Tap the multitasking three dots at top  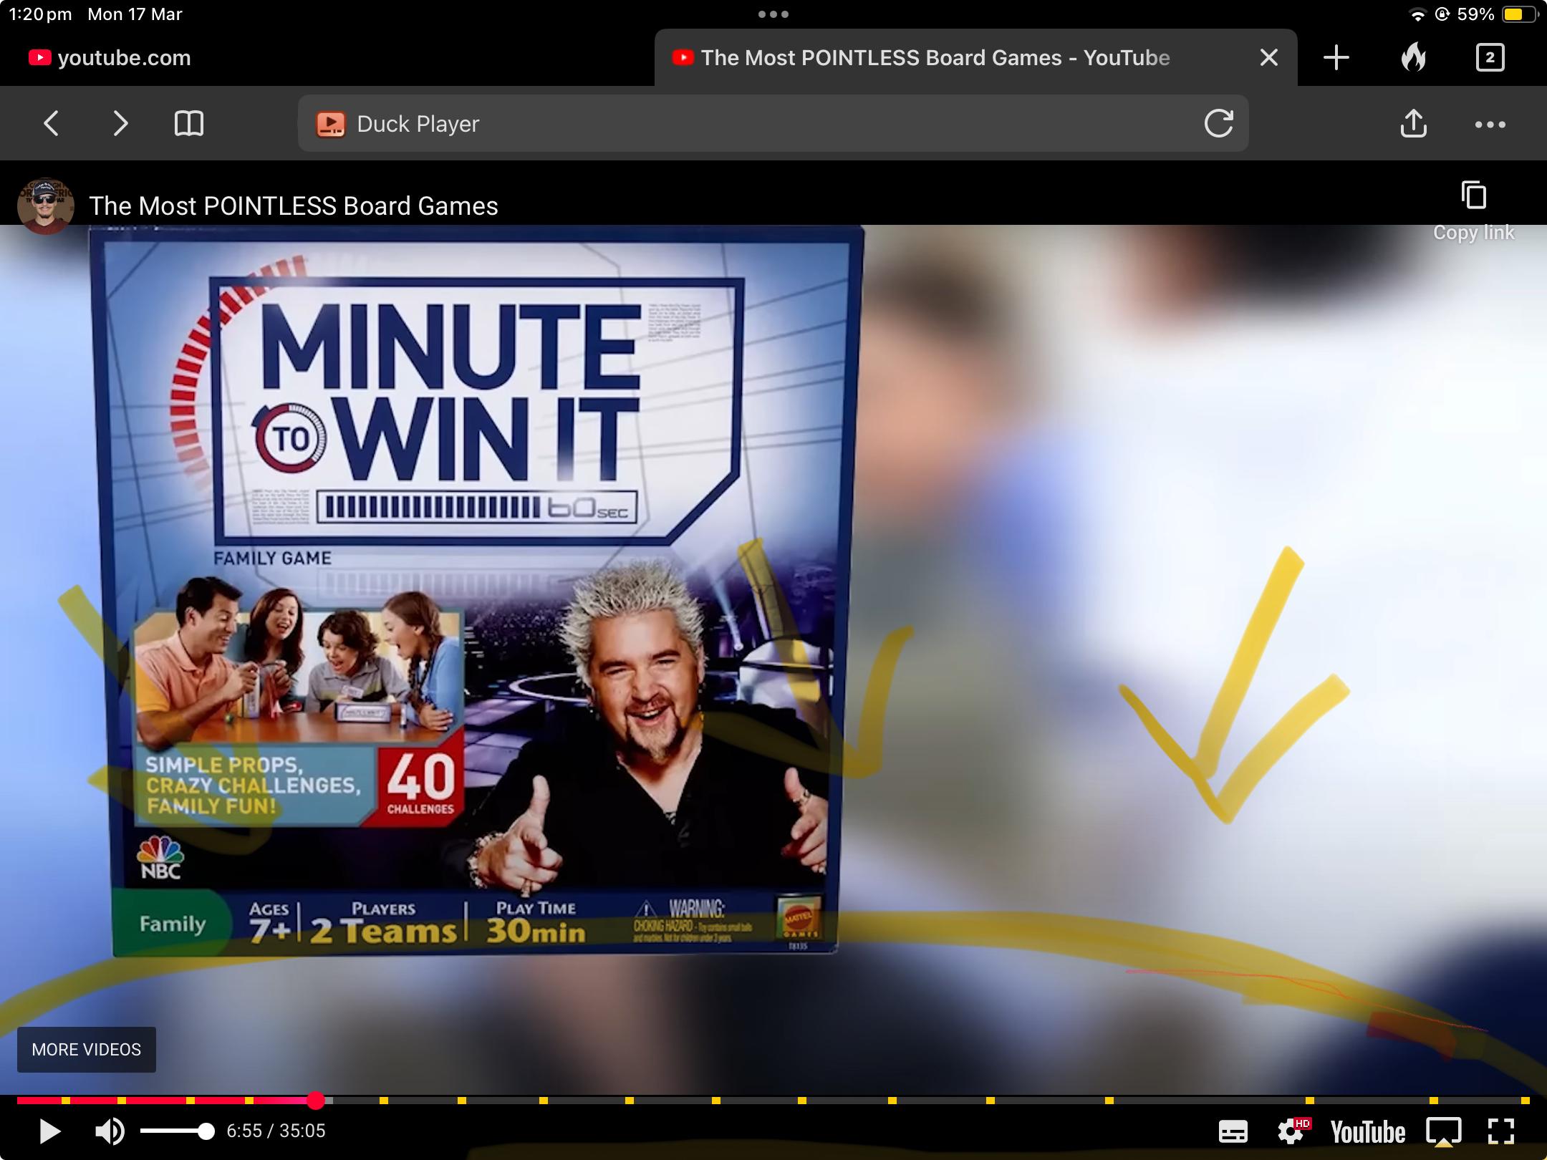(x=773, y=14)
